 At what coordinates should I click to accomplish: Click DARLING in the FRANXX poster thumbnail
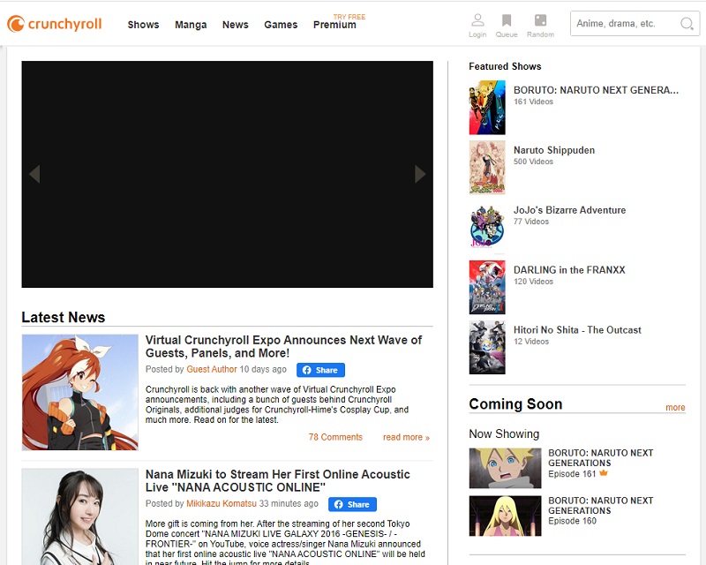(487, 288)
